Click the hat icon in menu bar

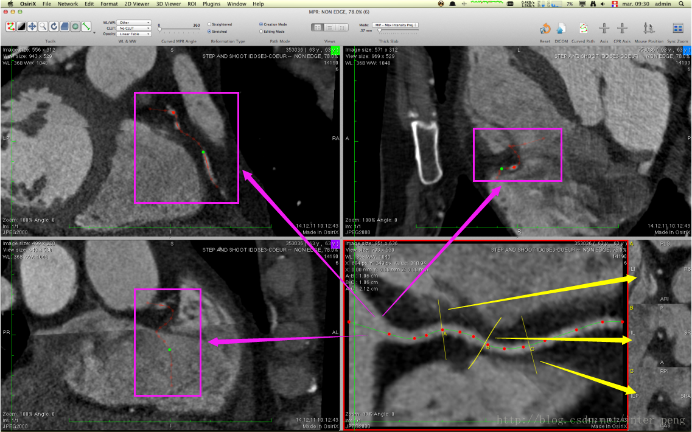452,4
